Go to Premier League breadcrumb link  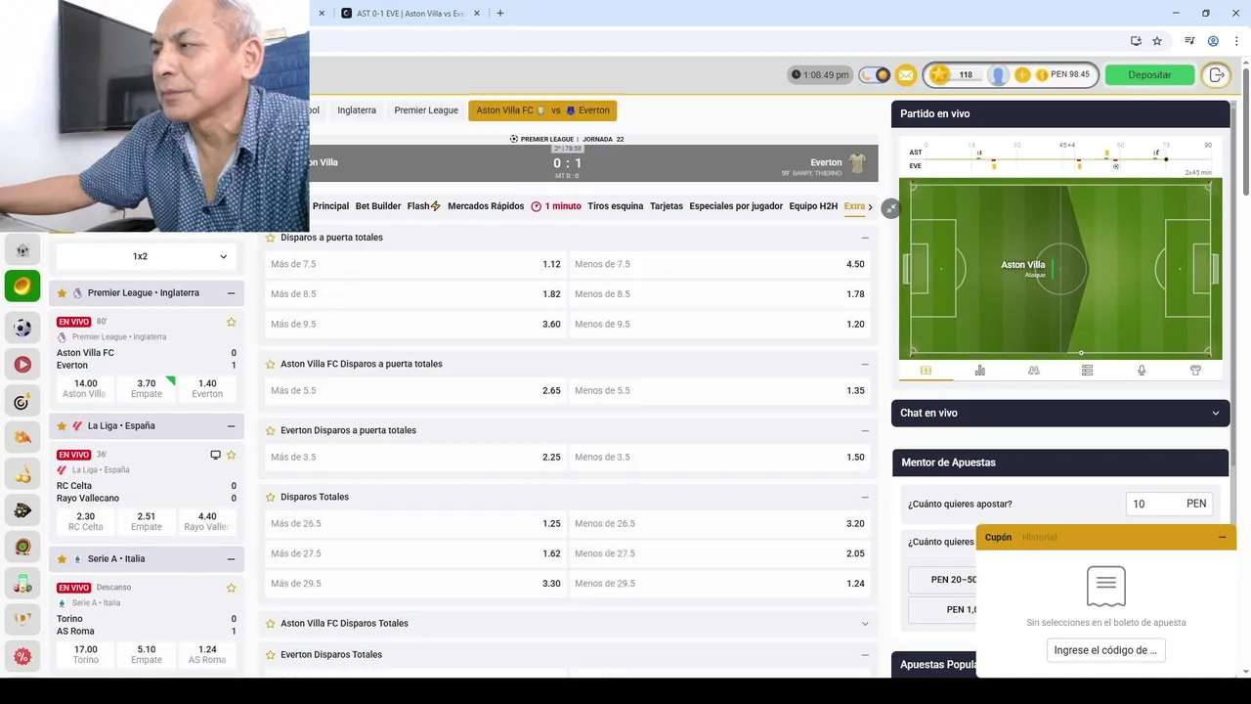[x=426, y=110]
